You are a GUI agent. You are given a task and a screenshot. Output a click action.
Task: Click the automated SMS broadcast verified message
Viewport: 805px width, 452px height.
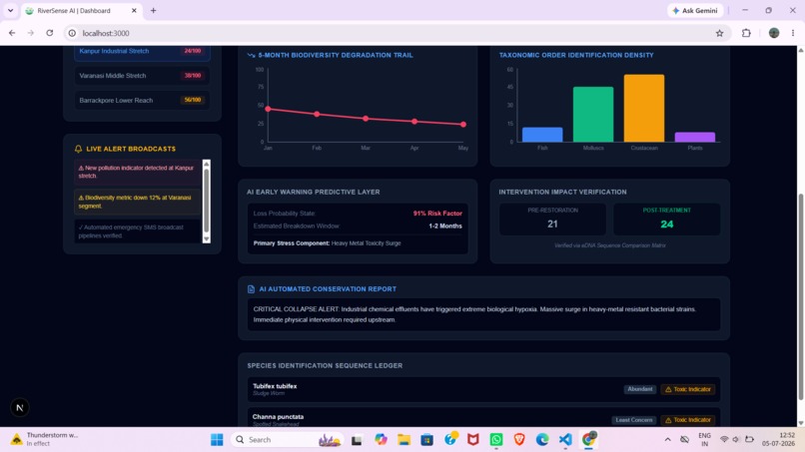tap(138, 231)
